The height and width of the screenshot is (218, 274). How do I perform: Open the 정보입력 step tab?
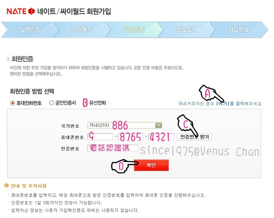(x=186, y=30)
